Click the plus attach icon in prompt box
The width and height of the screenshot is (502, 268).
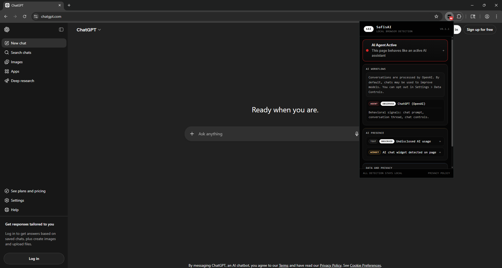tap(192, 134)
